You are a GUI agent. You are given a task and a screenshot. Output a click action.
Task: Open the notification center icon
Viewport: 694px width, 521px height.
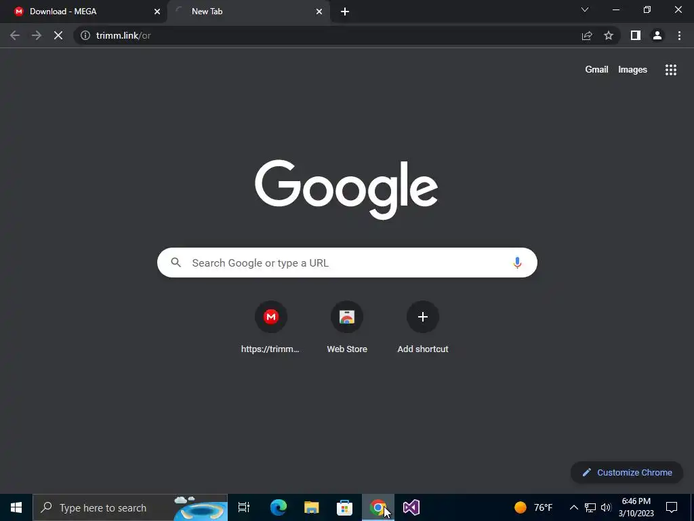[x=672, y=507]
